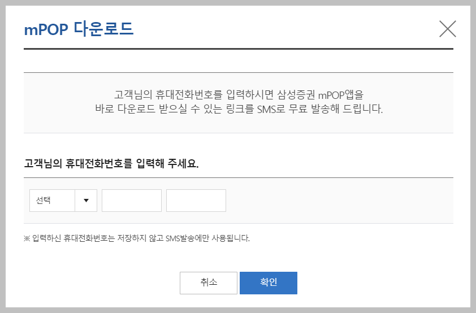Screen dimensions: 476x313
Task: Click the ※ notice about SMS발송에만 사용됩니다
Action: [x=137, y=238]
